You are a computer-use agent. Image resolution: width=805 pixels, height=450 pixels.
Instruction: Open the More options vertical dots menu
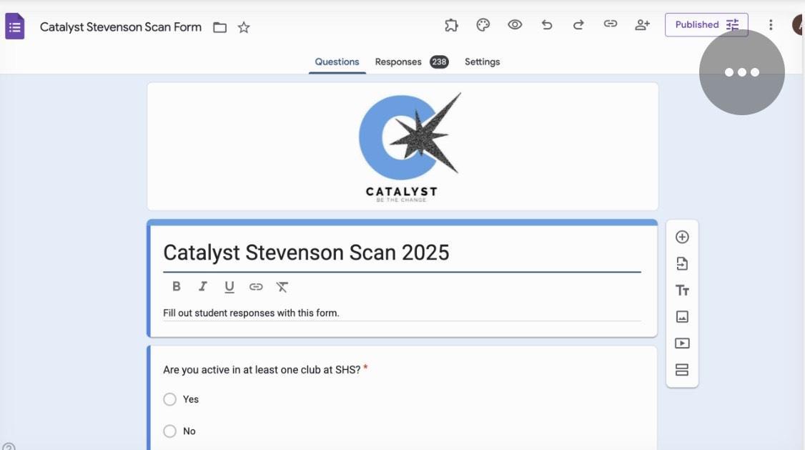(x=771, y=24)
